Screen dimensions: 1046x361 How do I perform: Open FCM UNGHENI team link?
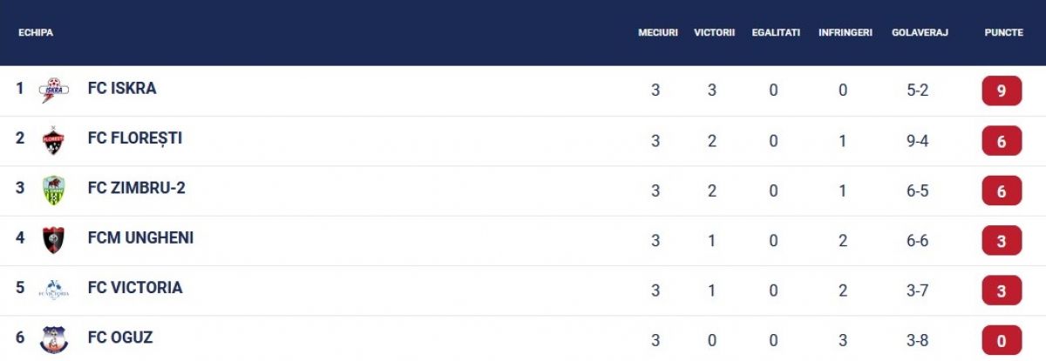pos(140,237)
